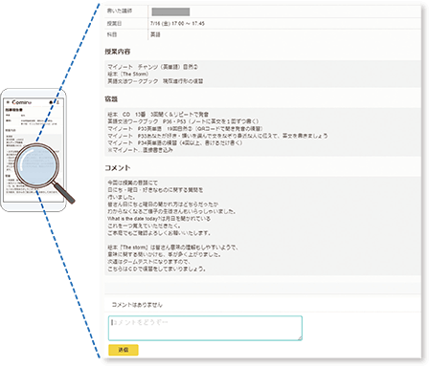The image size is (430, 367).
Task: Click the 授業日 row label
Action: click(114, 24)
